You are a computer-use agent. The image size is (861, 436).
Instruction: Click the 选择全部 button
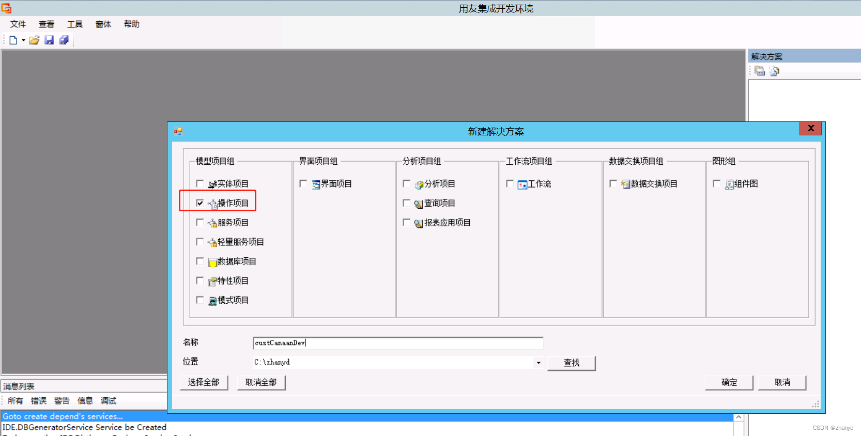pyautogui.click(x=204, y=382)
